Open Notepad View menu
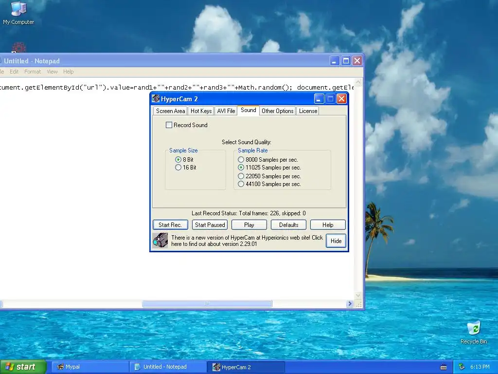 (52, 72)
